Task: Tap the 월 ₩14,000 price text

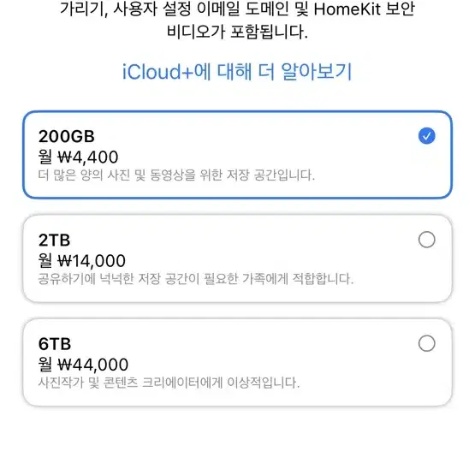Action: [82, 260]
